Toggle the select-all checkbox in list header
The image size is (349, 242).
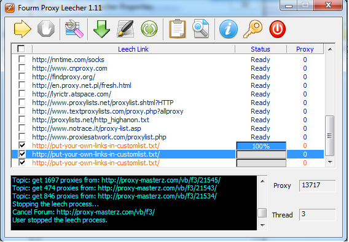pyautogui.click(x=21, y=49)
